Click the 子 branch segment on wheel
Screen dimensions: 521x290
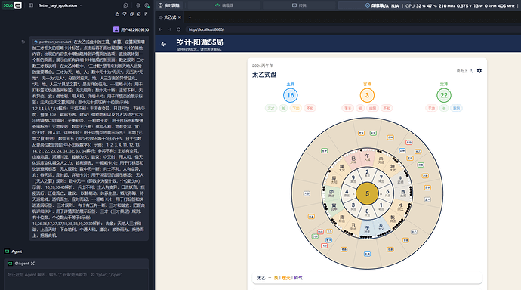[367, 230]
